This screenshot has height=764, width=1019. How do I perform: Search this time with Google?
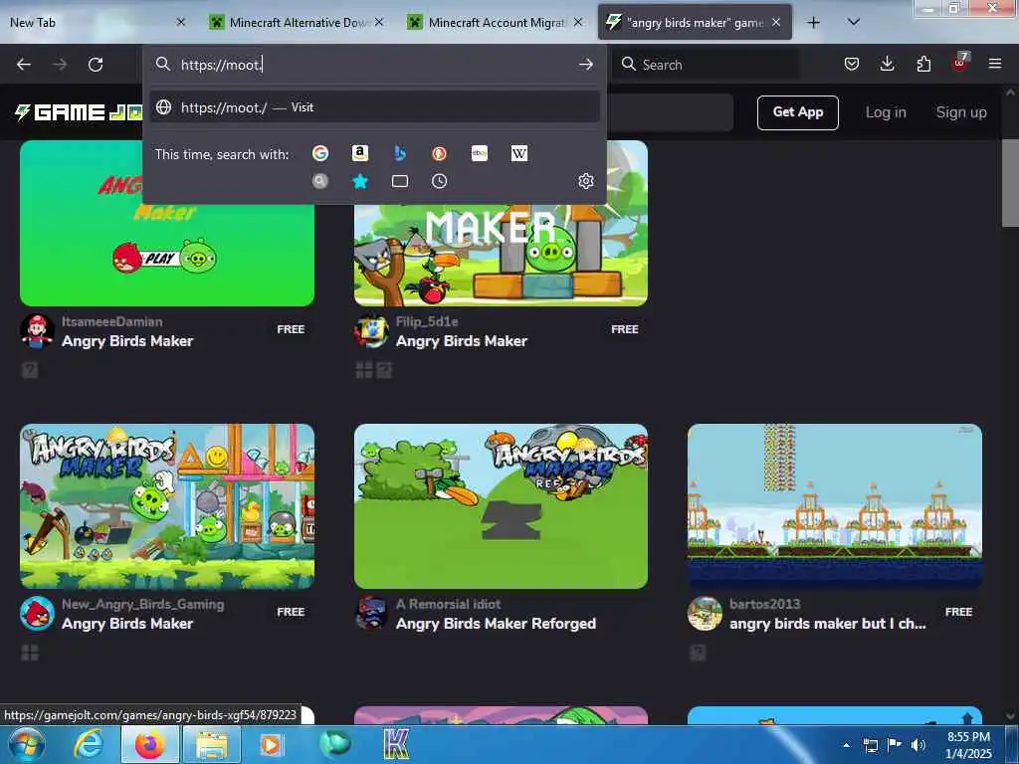pyautogui.click(x=319, y=153)
